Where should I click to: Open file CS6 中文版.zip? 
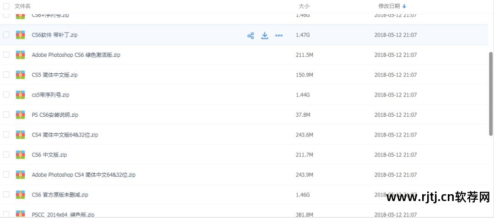[x=49, y=155]
